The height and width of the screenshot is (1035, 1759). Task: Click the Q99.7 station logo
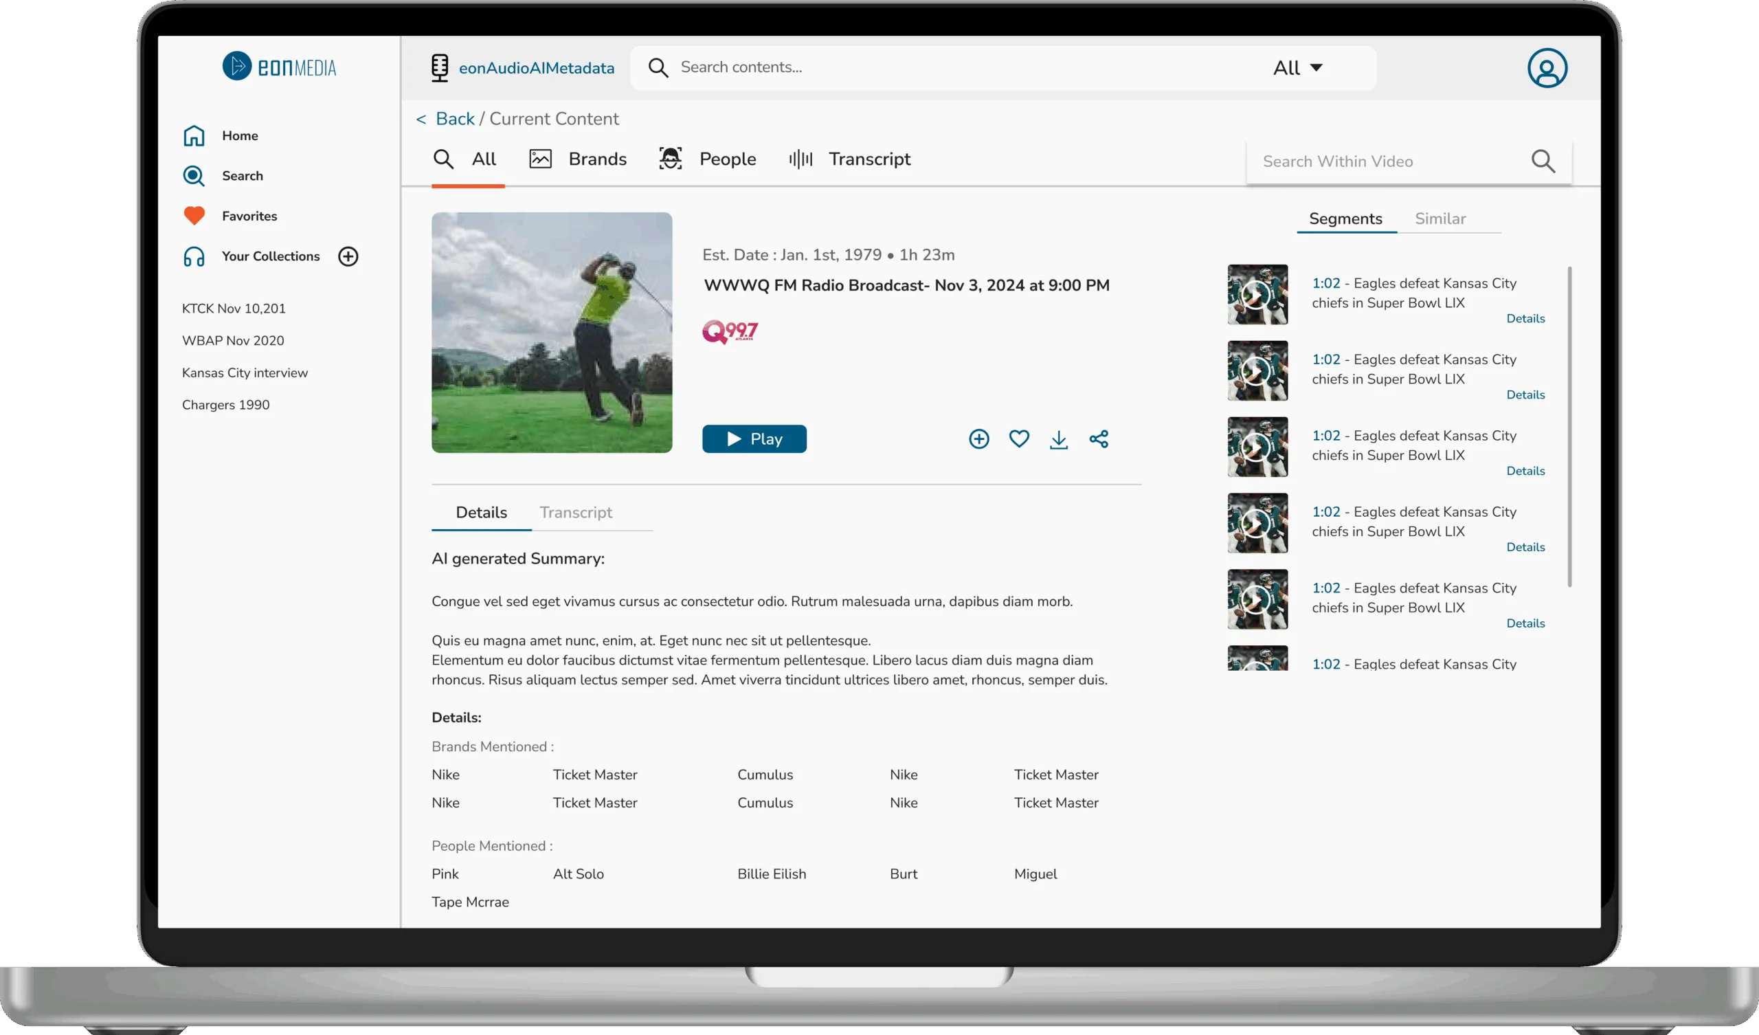tap(730, 332)
